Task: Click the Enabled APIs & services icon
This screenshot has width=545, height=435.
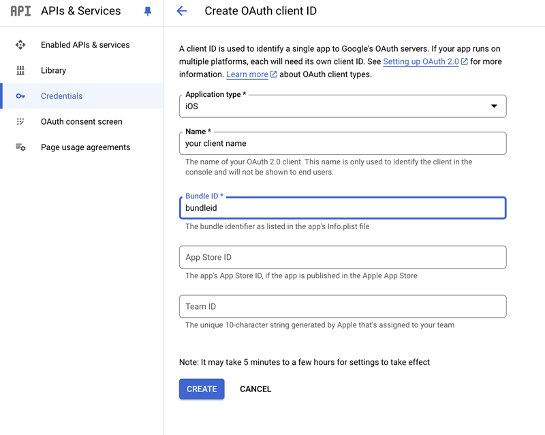Action: tap(20, 45)
